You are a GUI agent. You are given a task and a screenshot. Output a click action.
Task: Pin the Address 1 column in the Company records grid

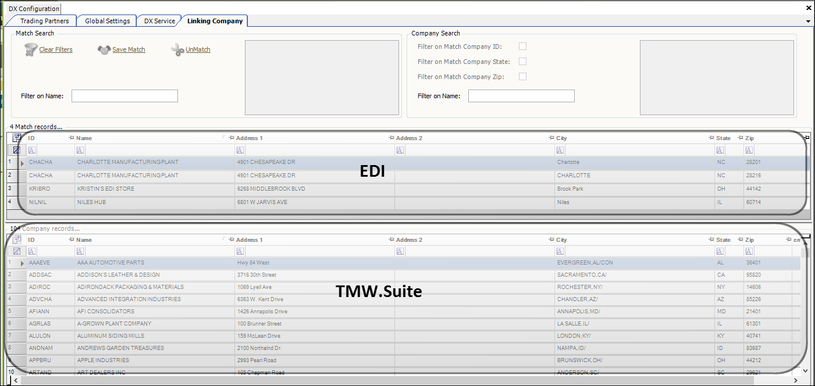tap(391, 240)
